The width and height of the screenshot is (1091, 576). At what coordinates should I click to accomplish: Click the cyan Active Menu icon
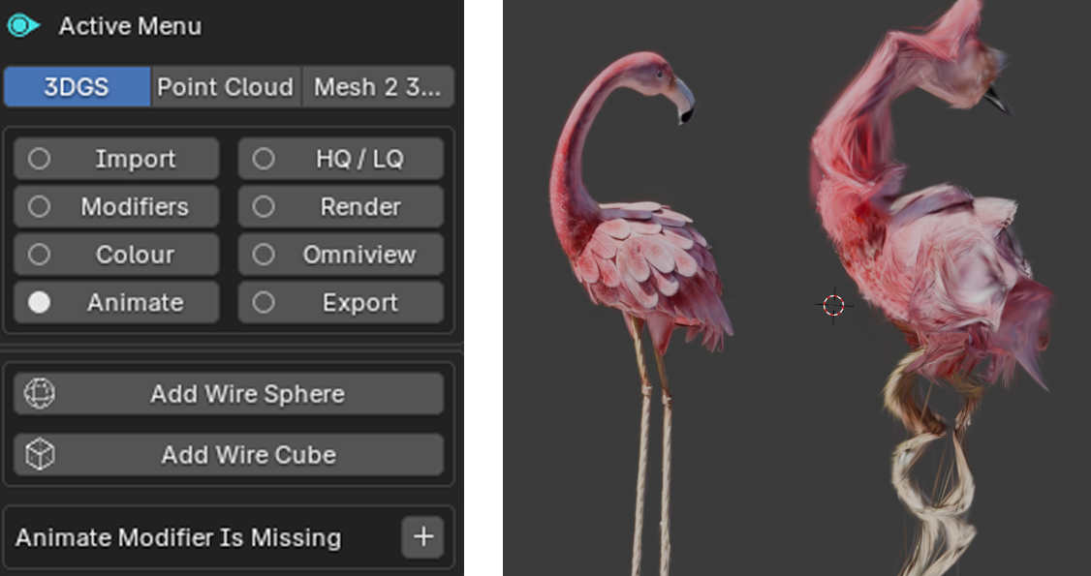pos(22,26)
